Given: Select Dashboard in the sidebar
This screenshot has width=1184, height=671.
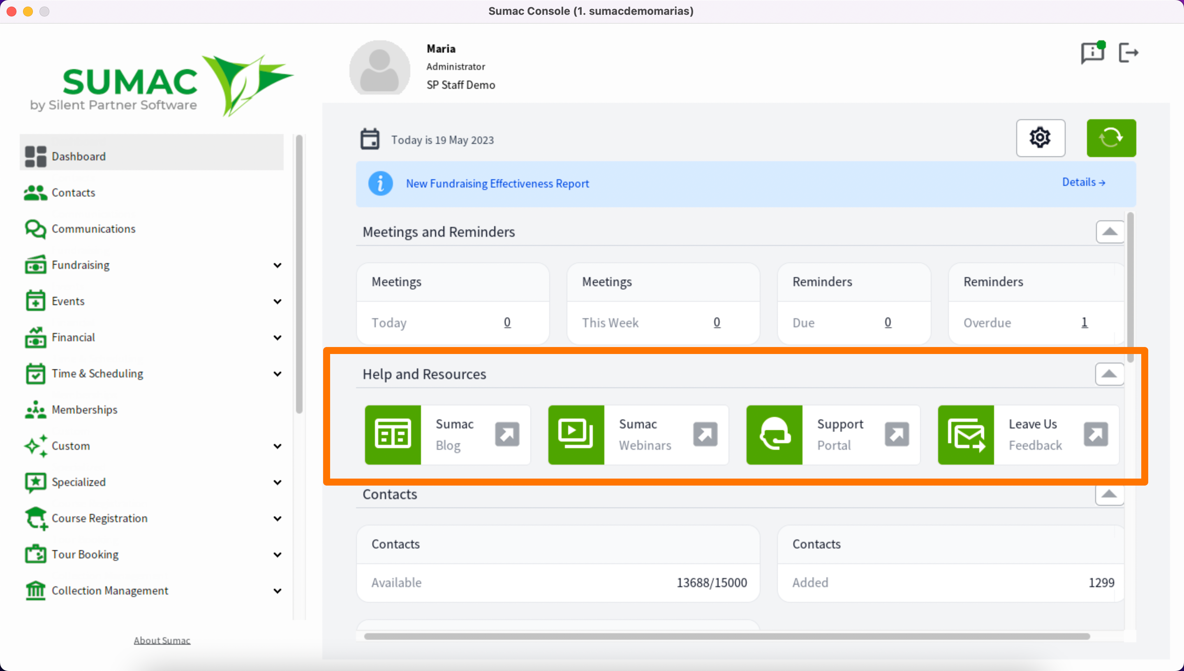Looking at the screenshot, I should click(152, 152).
